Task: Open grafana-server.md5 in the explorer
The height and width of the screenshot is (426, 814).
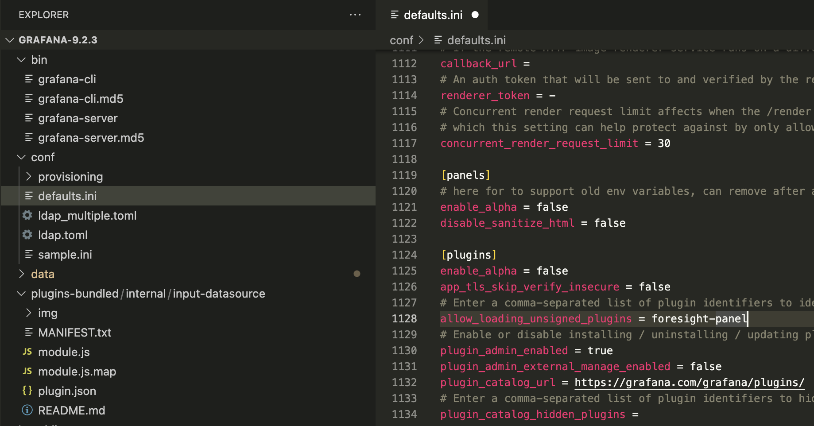Action: [x=91, y=138]
